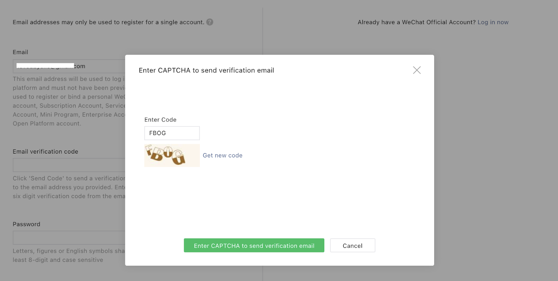Image resolution: width=558 pixels, height=281 pixels.
Task: Click the single account registration notice text
Action: click(108, 22)
